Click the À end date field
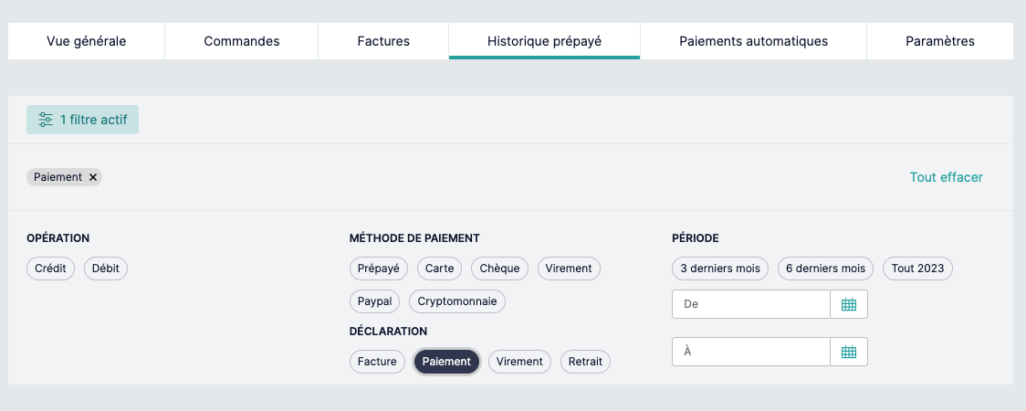Screen dimensions: 1026x411 point(750,352)
